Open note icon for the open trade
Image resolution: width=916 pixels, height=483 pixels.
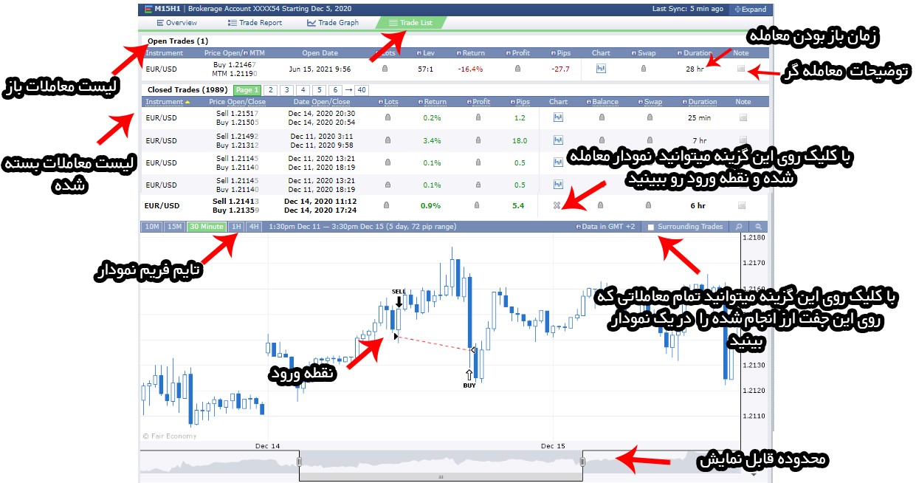pyautogui.click(x=742, y=69)
